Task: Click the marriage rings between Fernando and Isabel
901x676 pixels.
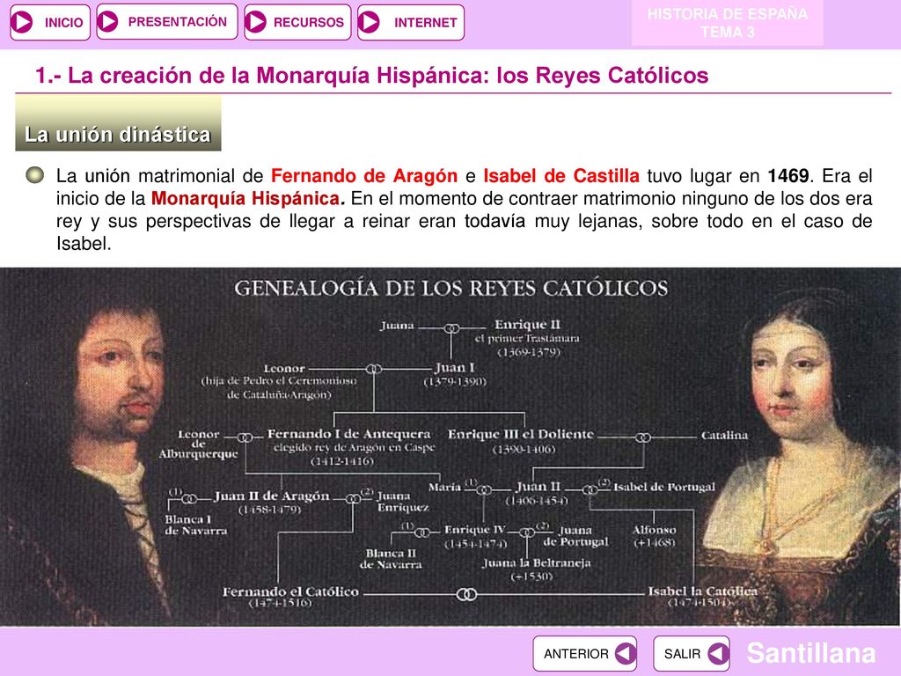Action: tap(466, 594)
